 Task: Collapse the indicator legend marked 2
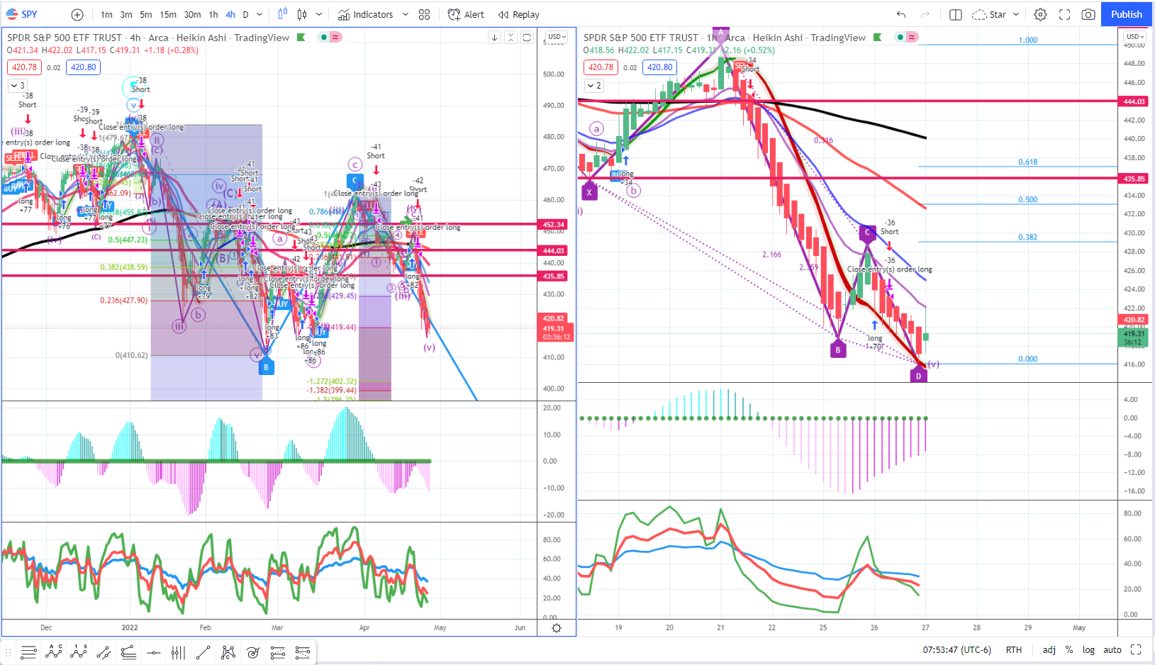click(594, 86)
